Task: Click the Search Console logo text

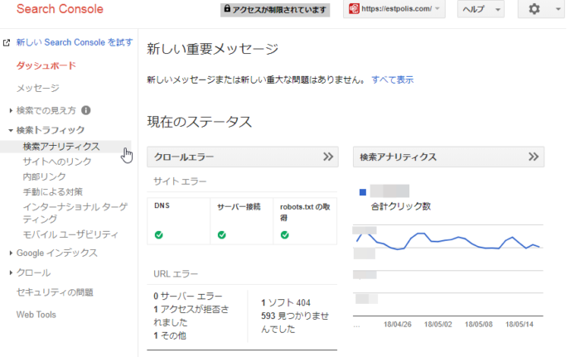Action: pyautogui.click(x=60, y=9)
